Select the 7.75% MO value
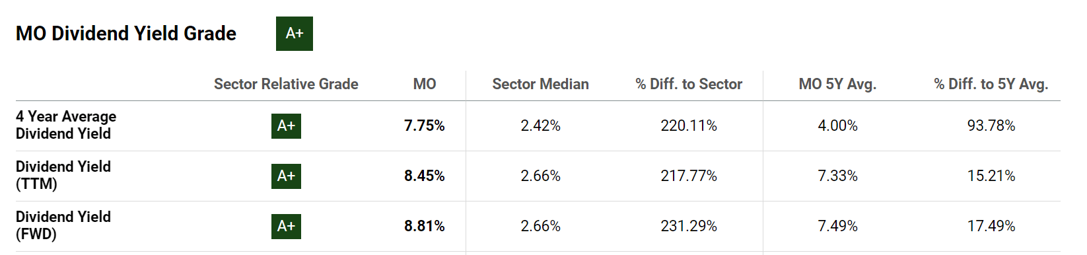Image resolution: width=1087 pixels, height=255 pixels. point(425,126)
